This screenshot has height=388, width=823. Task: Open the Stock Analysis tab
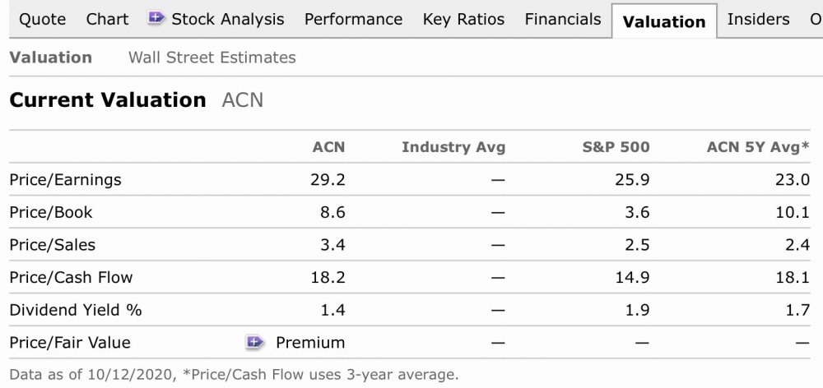(x=227, y=19)
